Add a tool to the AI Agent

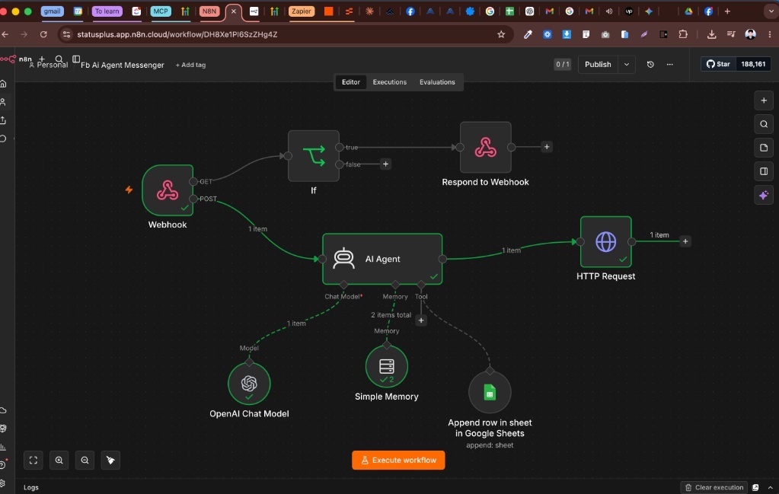point(421,320)
